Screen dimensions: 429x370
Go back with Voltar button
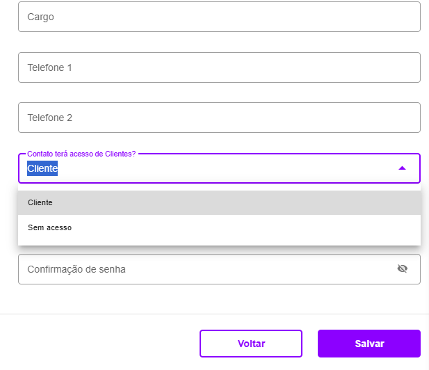[251, 344]
